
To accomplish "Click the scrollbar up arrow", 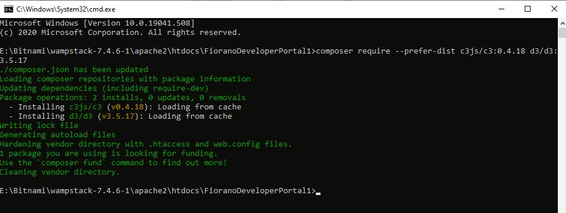I will pyautogui.click(x=563, y=23).
